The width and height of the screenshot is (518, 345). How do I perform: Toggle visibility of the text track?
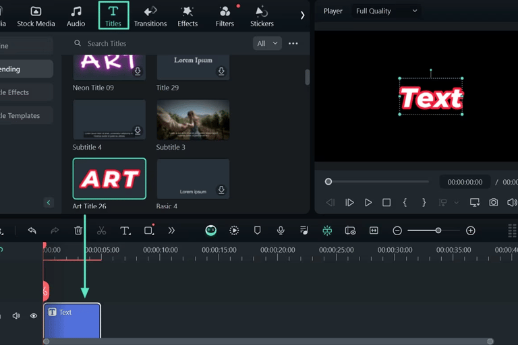34,316
